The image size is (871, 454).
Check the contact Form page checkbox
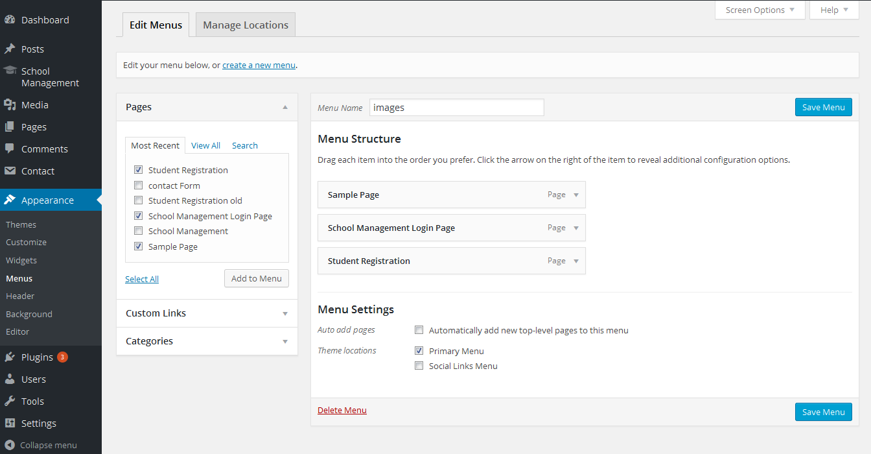(x=138, y=185)
